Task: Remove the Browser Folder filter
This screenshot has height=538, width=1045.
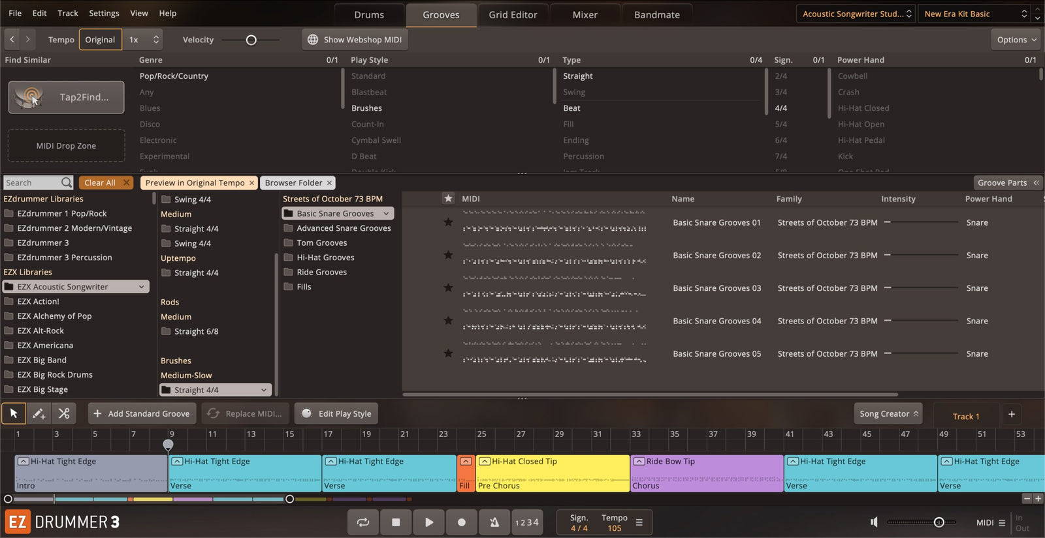Action: click(x=330, y=183)
